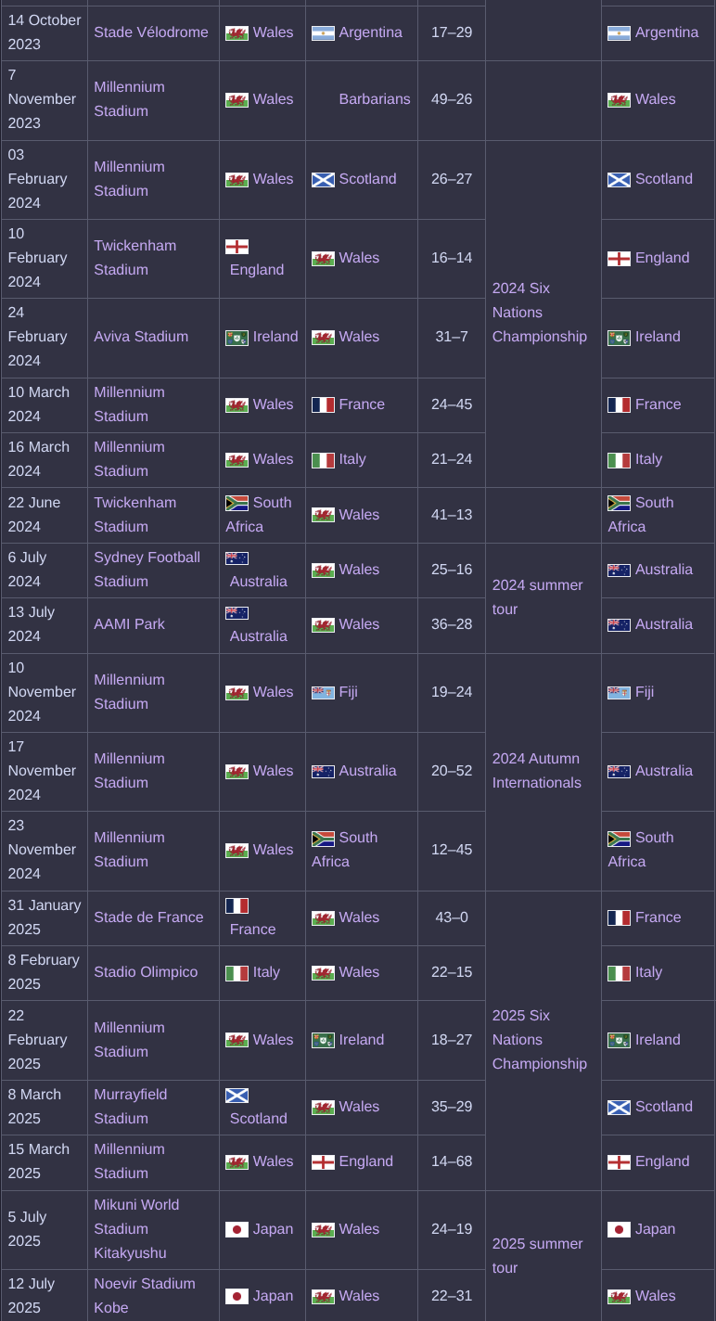Click Ireland flag in 24 February 2024 home column

pos(237,338)
